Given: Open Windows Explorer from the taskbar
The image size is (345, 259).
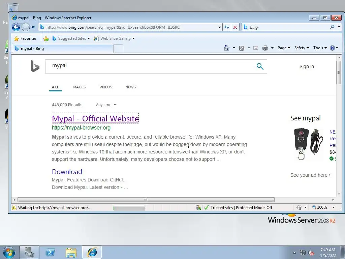Looking at the screenshot, I should (71, 252).
